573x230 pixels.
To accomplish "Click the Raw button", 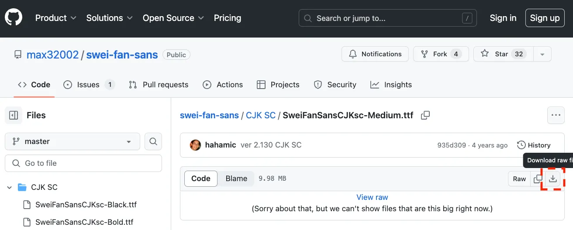I will (x=519, y=179).
